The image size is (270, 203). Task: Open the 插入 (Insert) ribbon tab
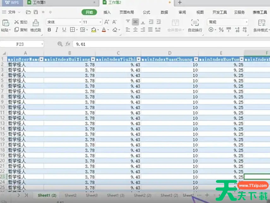pyautogui.click(x=107, y=12)
